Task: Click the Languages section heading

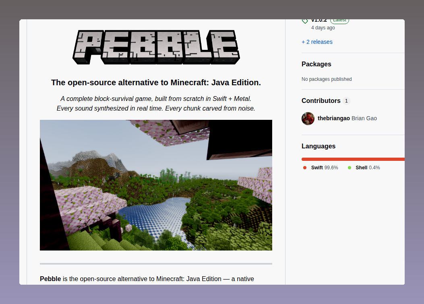Action: click(319, 146)
